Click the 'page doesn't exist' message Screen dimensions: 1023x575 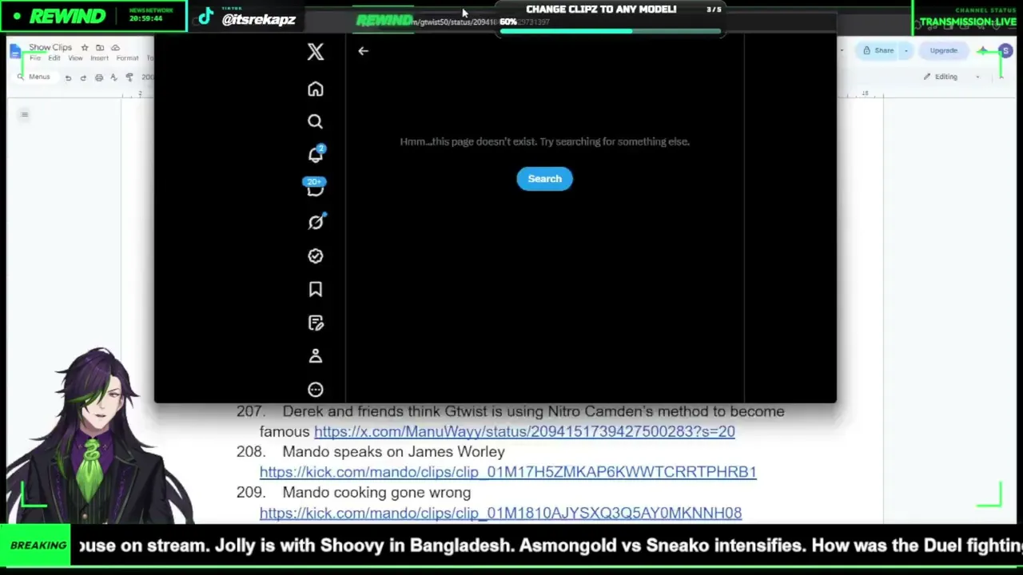pyautogui.click(x=544, y=141)
